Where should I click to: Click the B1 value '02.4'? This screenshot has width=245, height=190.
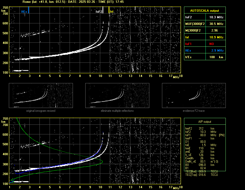pyautogui.click(x=203, y=168)
